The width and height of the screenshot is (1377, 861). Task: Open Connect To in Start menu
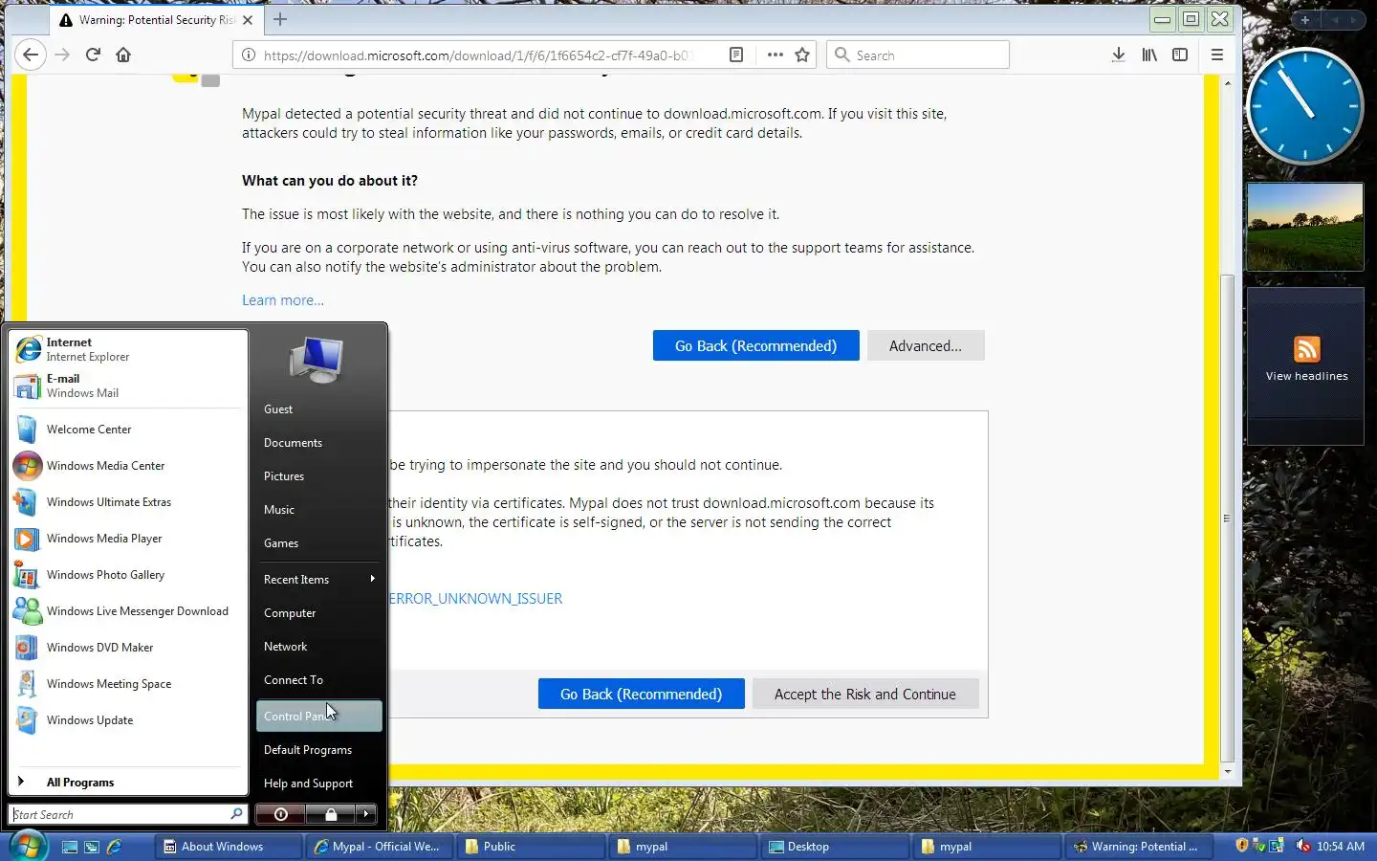(318, 680)
